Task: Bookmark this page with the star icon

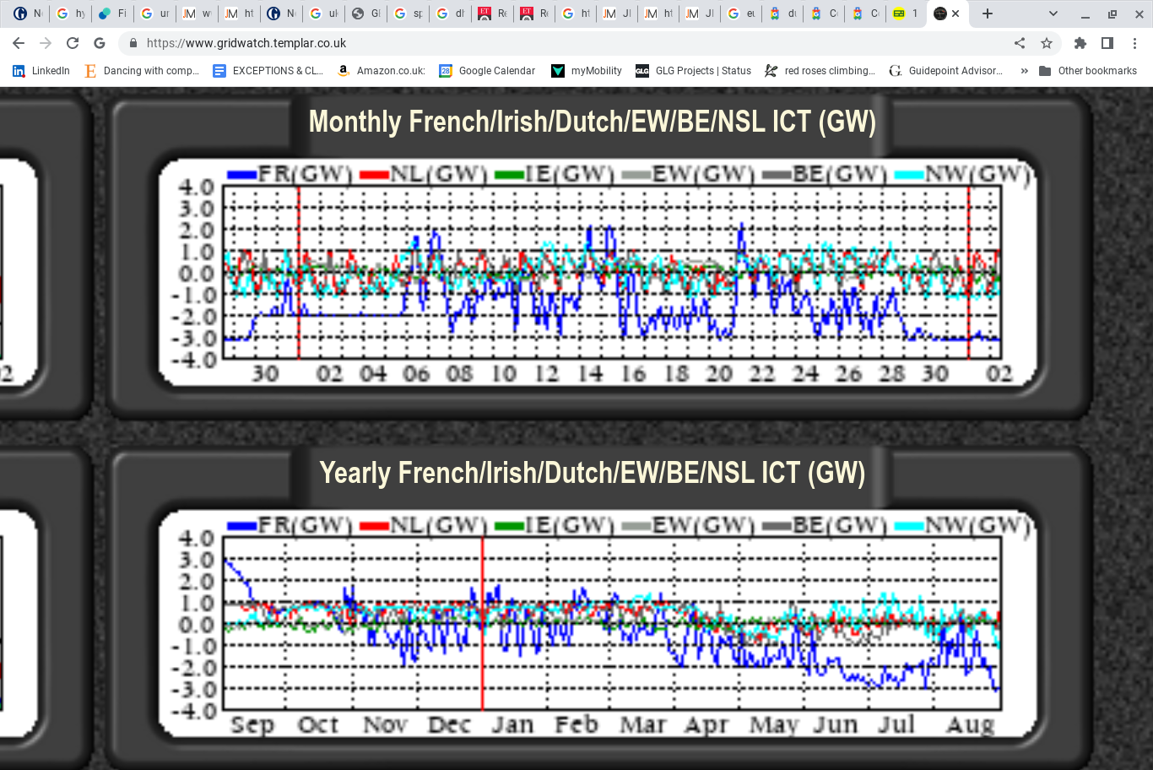Action: tap(1047, 43)
